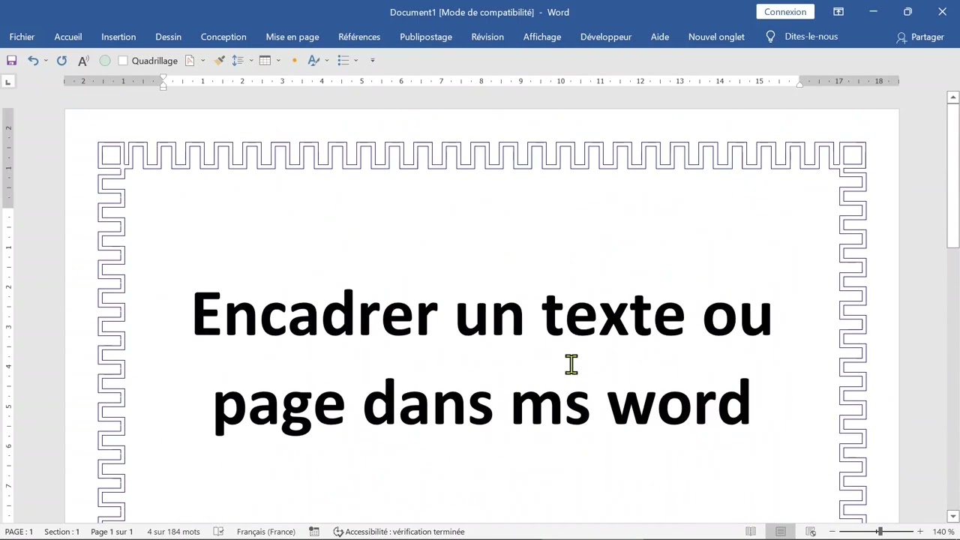The width and height of the screenshot is (960, 540).
Task: Open the Références tab
Action: coord(359,37)
